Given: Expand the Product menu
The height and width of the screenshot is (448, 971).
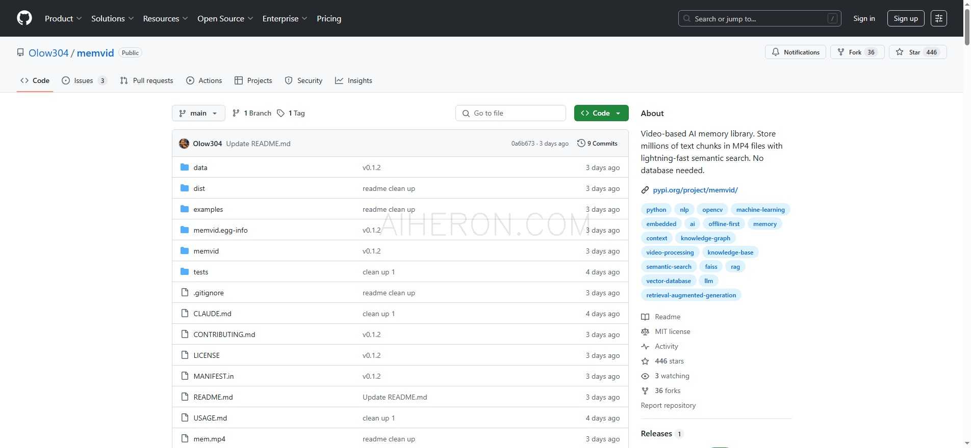Looking at the screenshot, I should point(63,18).
